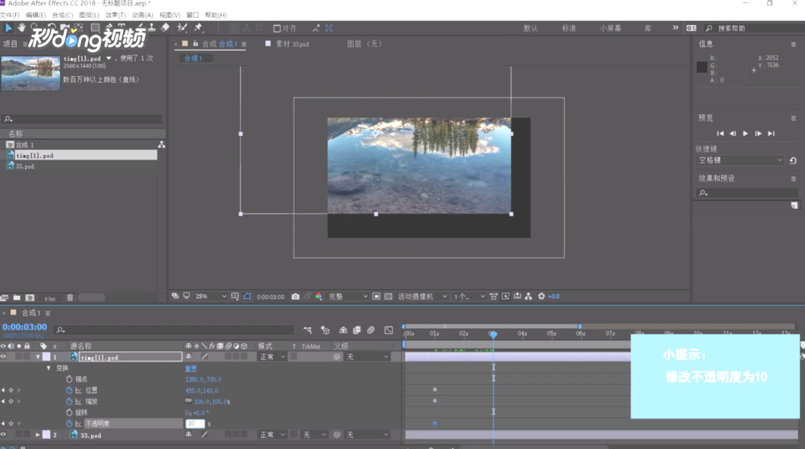Enable the snapping 对齐 checkbox

pyautogui.click(x=277, y=28)
